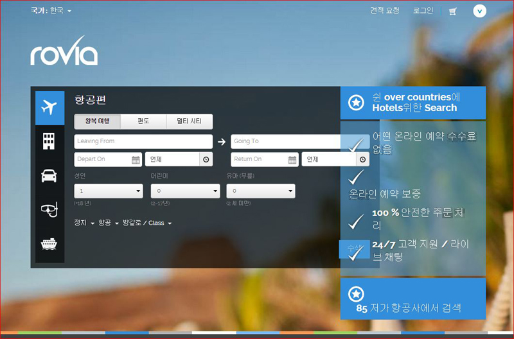Select the cruise ship icon
Viewport: 514px width, 339px height.
49,244
